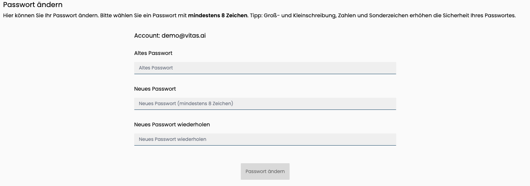
Task: Click the 'Neues Passwort' field label
Action: (x=155, y=89)
